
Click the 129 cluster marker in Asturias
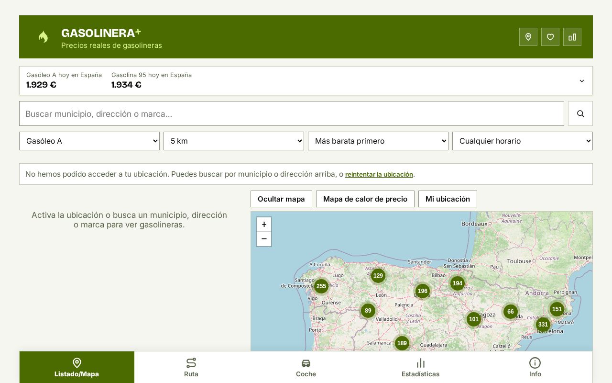(378, 276)
